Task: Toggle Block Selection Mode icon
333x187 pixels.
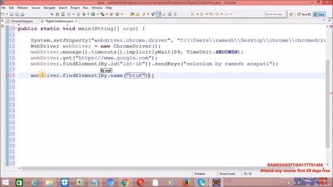Action: [170, 14]
